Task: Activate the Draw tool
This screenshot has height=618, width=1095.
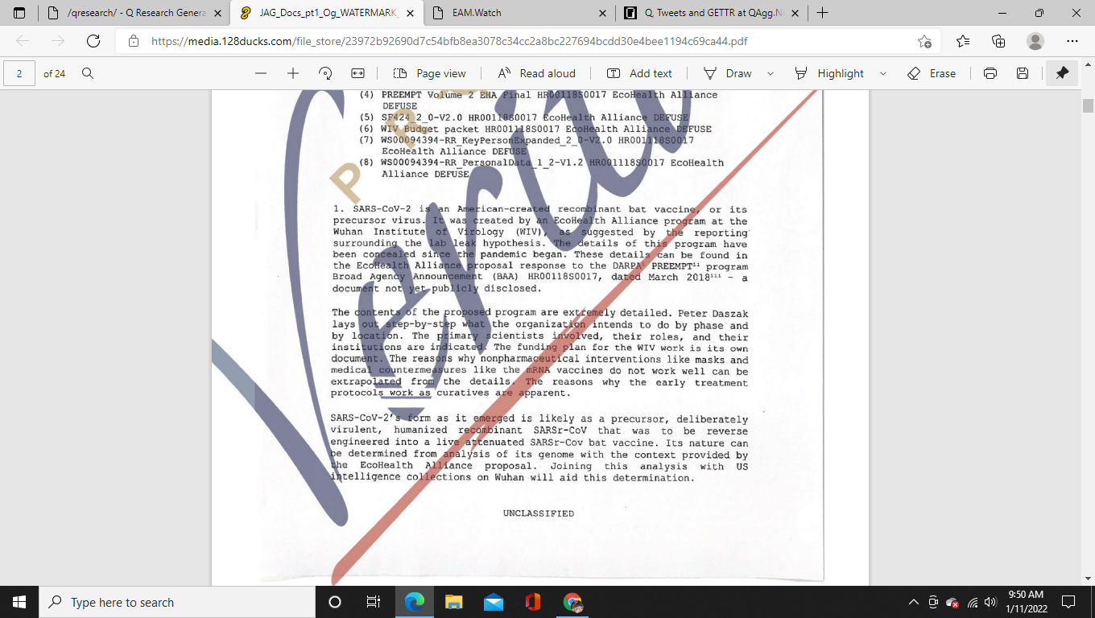Action: (728, 73)
